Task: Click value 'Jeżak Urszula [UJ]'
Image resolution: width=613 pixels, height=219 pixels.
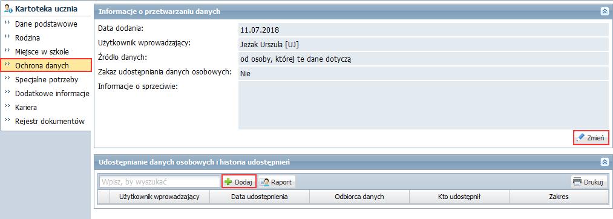Action: tap(423, 44)
